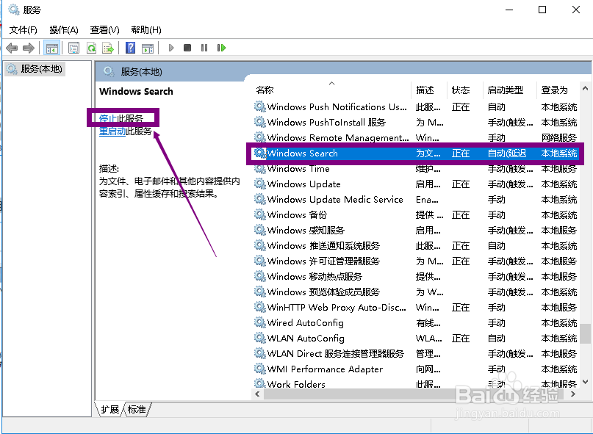The height and width of the screenshot is (434, 593).
Task: Click gear icon of Wired AutoConfig row
Action: pyautogui.click(x=260, y=322)
